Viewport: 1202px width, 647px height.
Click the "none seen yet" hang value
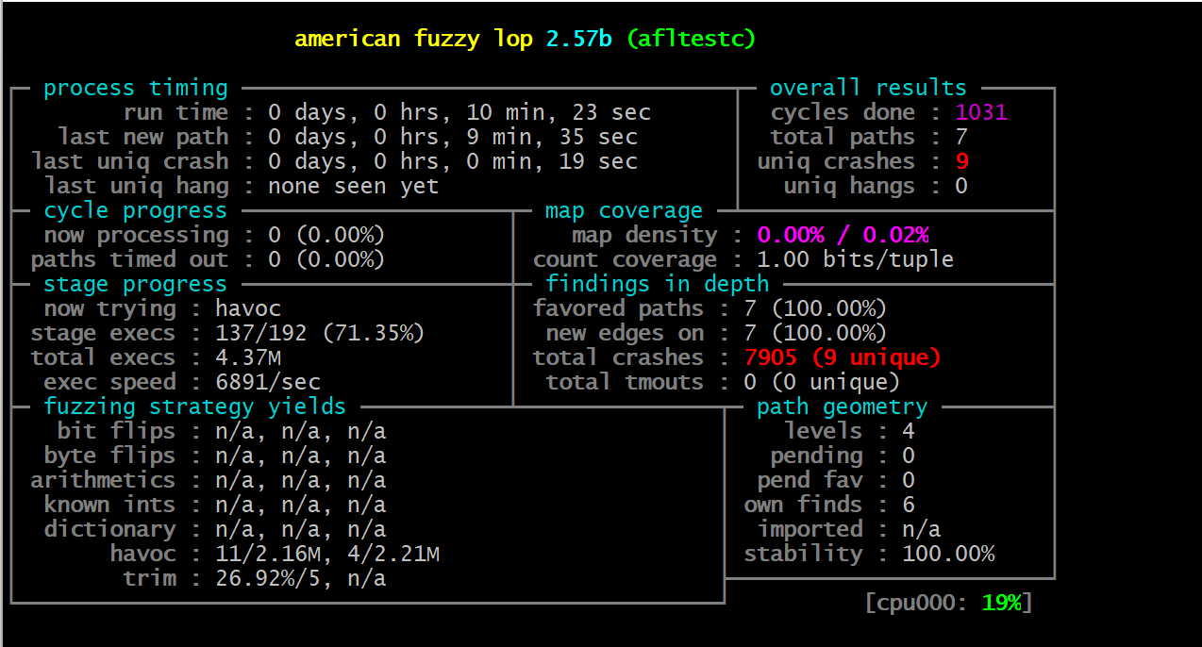coord(353,187)
